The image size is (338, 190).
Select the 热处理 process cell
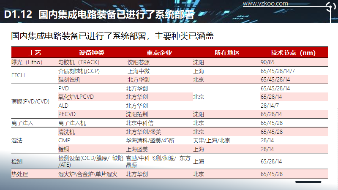(x=19, y=174)
